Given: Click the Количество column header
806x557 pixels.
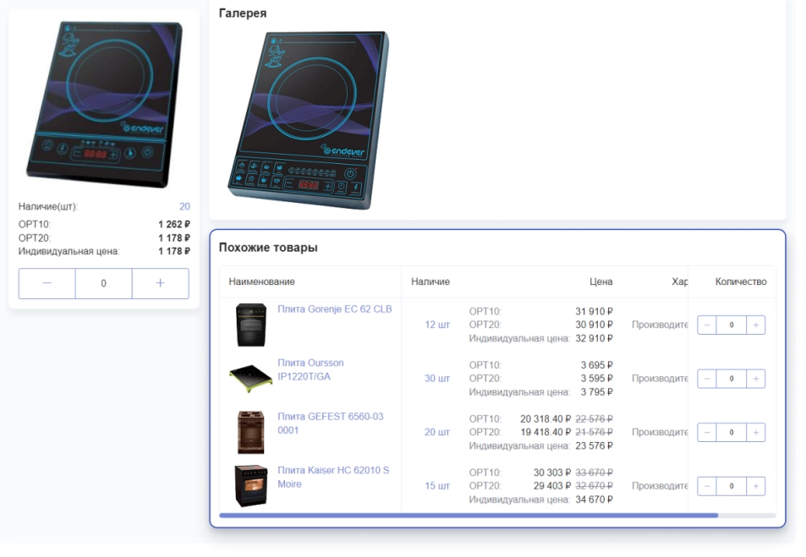Looking at the screenshot, I should 741,281.
